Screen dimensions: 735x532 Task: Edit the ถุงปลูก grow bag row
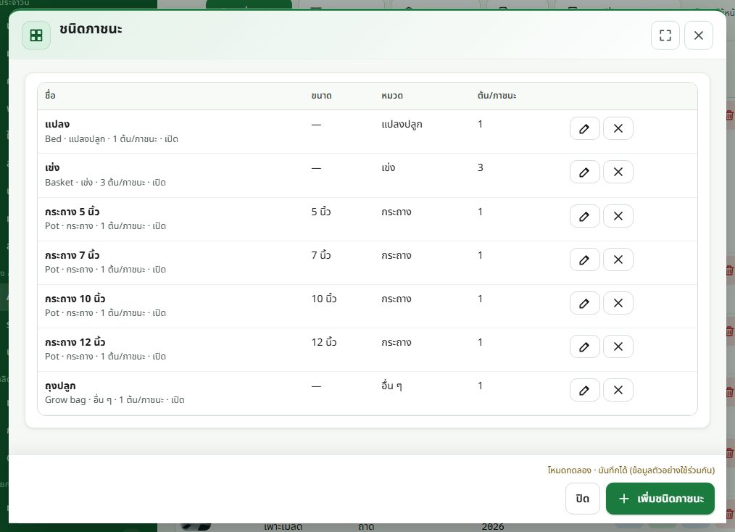[584, 390]
